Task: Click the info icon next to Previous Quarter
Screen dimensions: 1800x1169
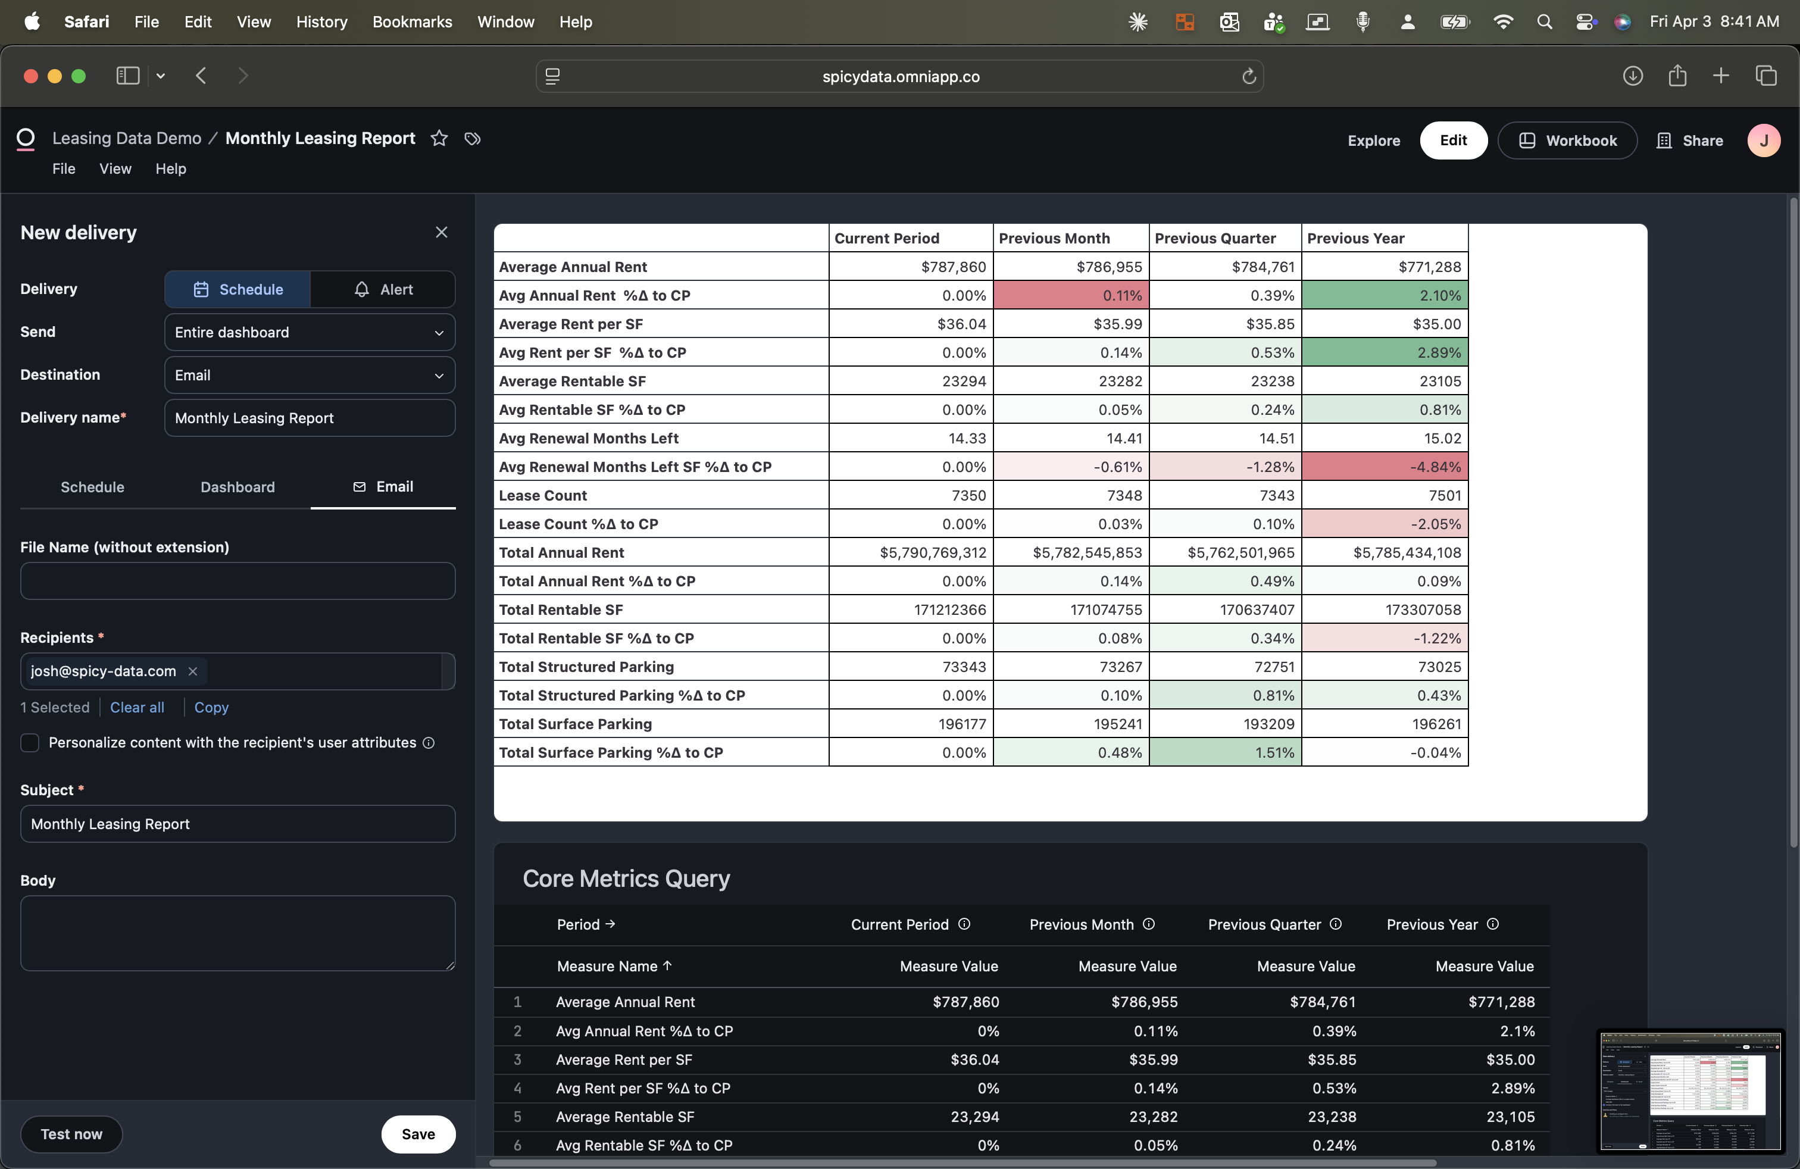Action: (1336, 924)
